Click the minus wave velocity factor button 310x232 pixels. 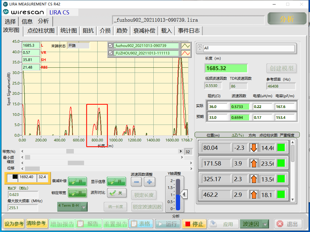point(136,182)
